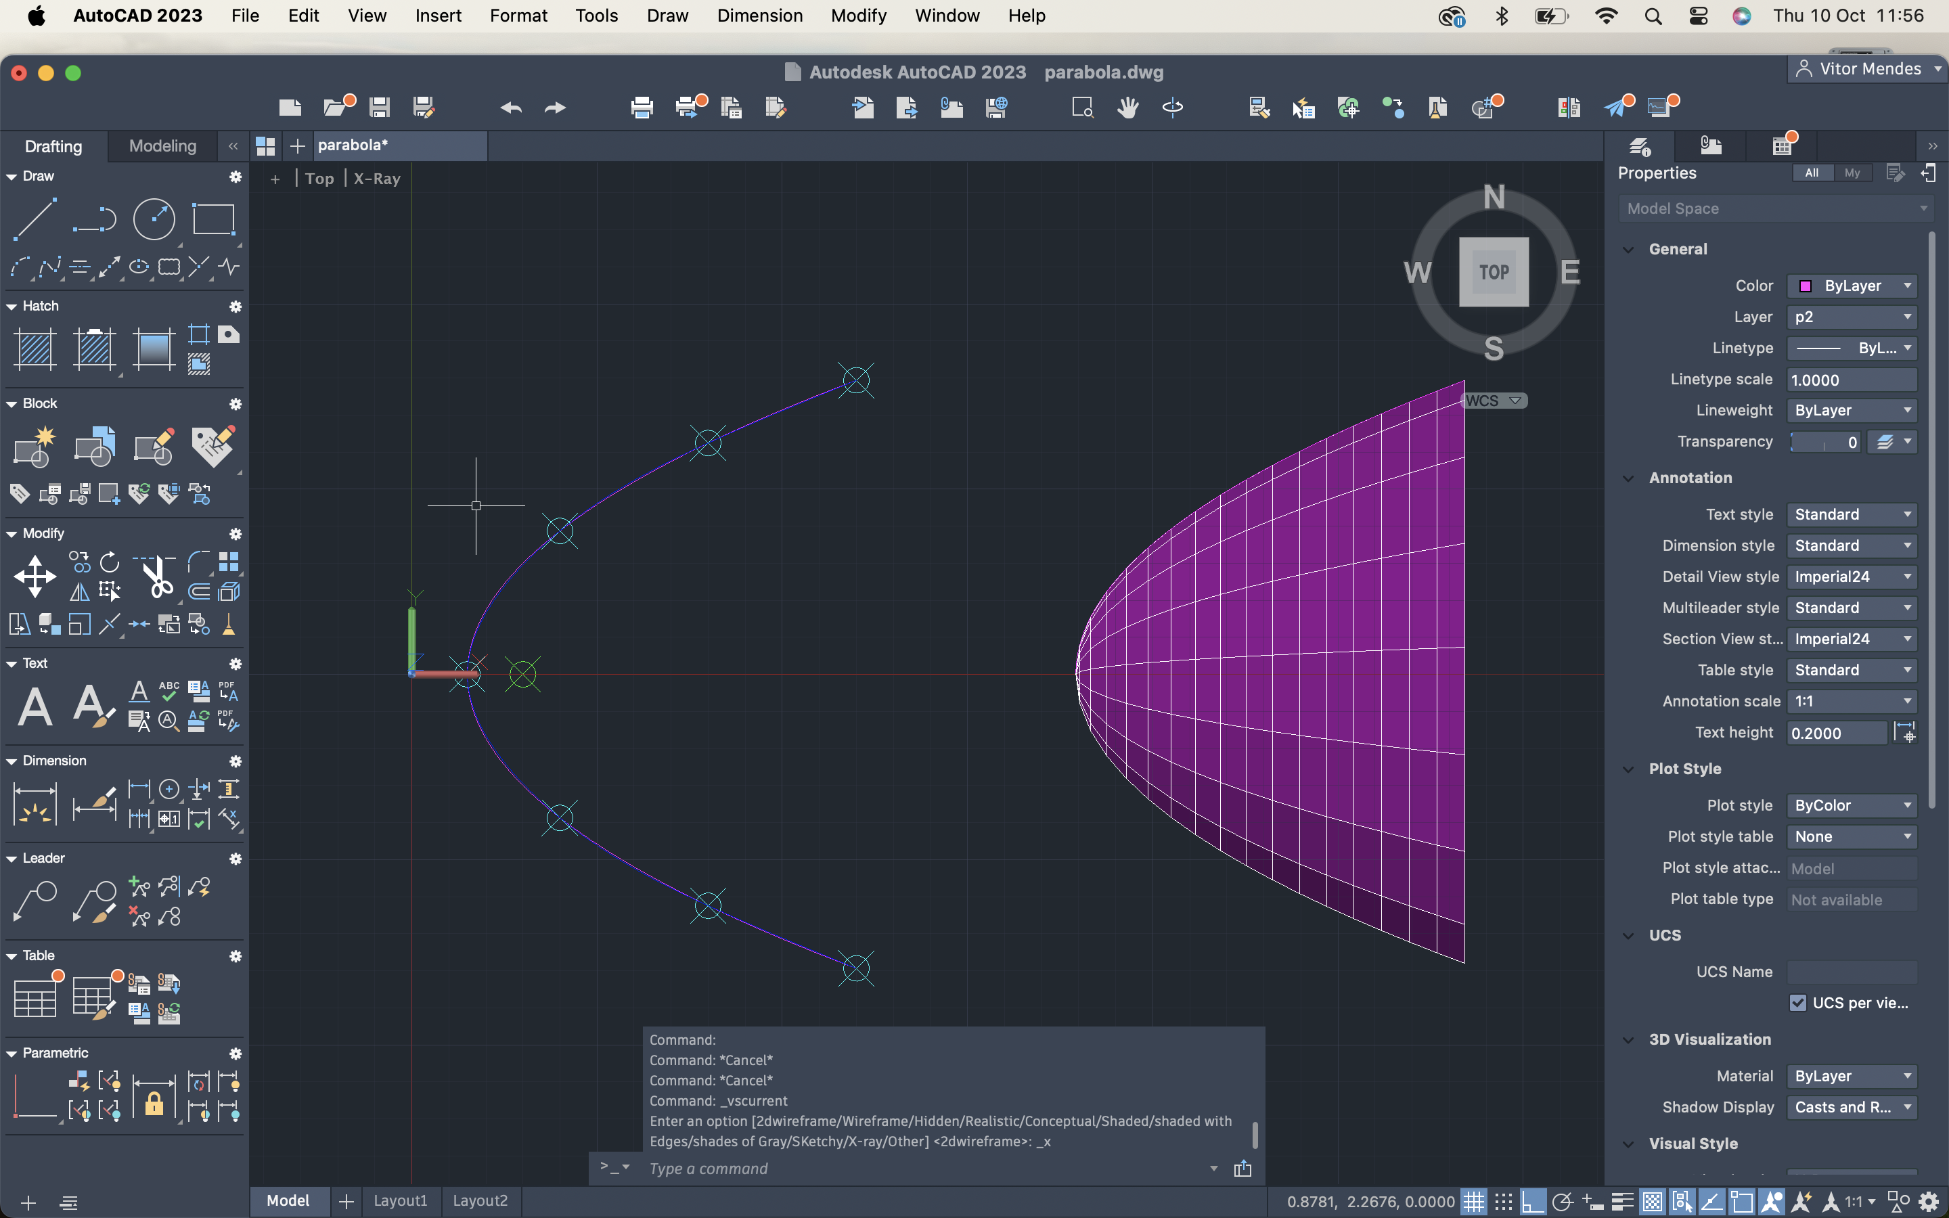Toggle snap mode dots in status bar
The height and width of the screenshot is (1218, 1949).
(x=1503, y=1201)
